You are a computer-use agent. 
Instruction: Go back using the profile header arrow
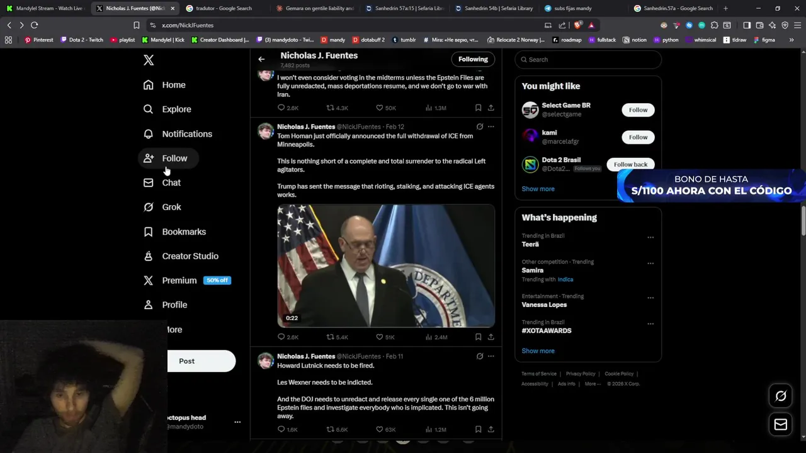(x=261, y=59)
